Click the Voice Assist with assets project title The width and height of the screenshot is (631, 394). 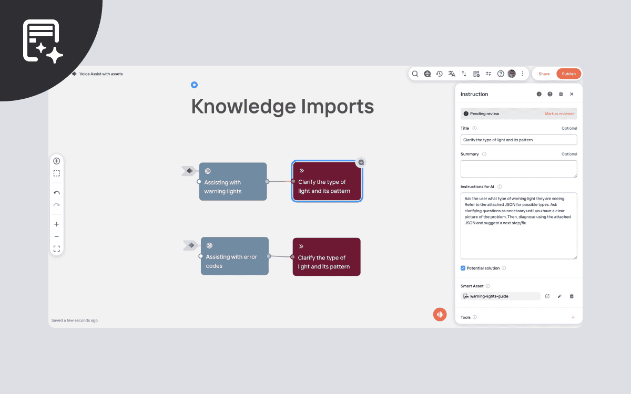101,74
